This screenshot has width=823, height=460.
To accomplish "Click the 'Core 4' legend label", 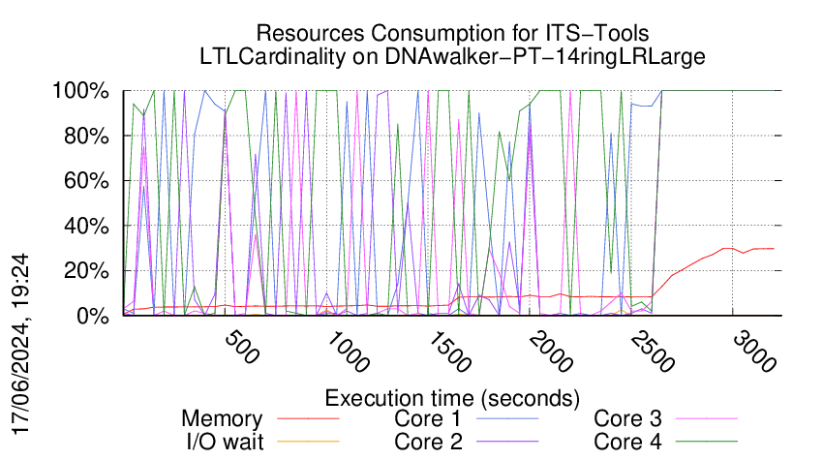I will (x=627, y=442).
